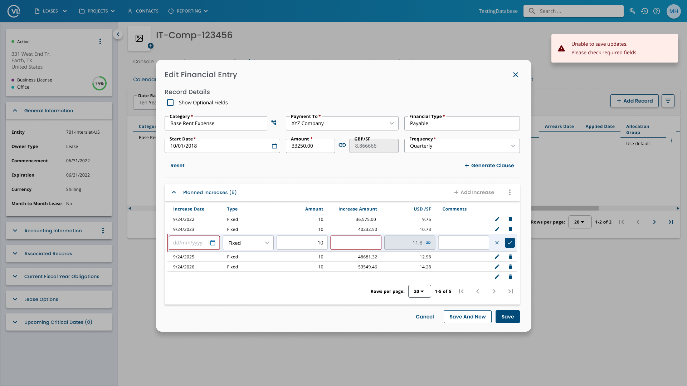
Task: Click the Generate Clause link
Action: (x=489, y=165)
